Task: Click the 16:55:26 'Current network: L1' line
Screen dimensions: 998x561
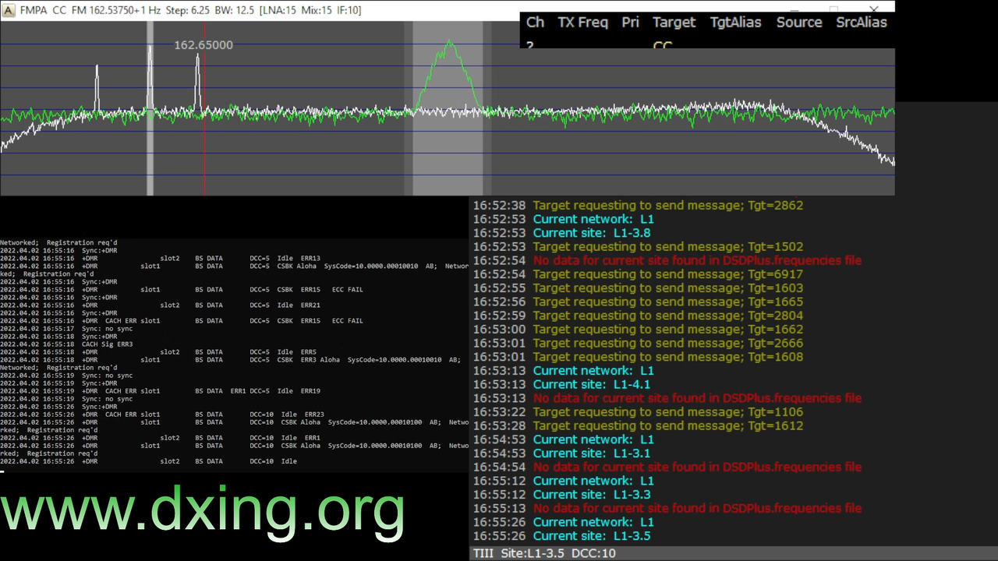Action: point(563,522)
